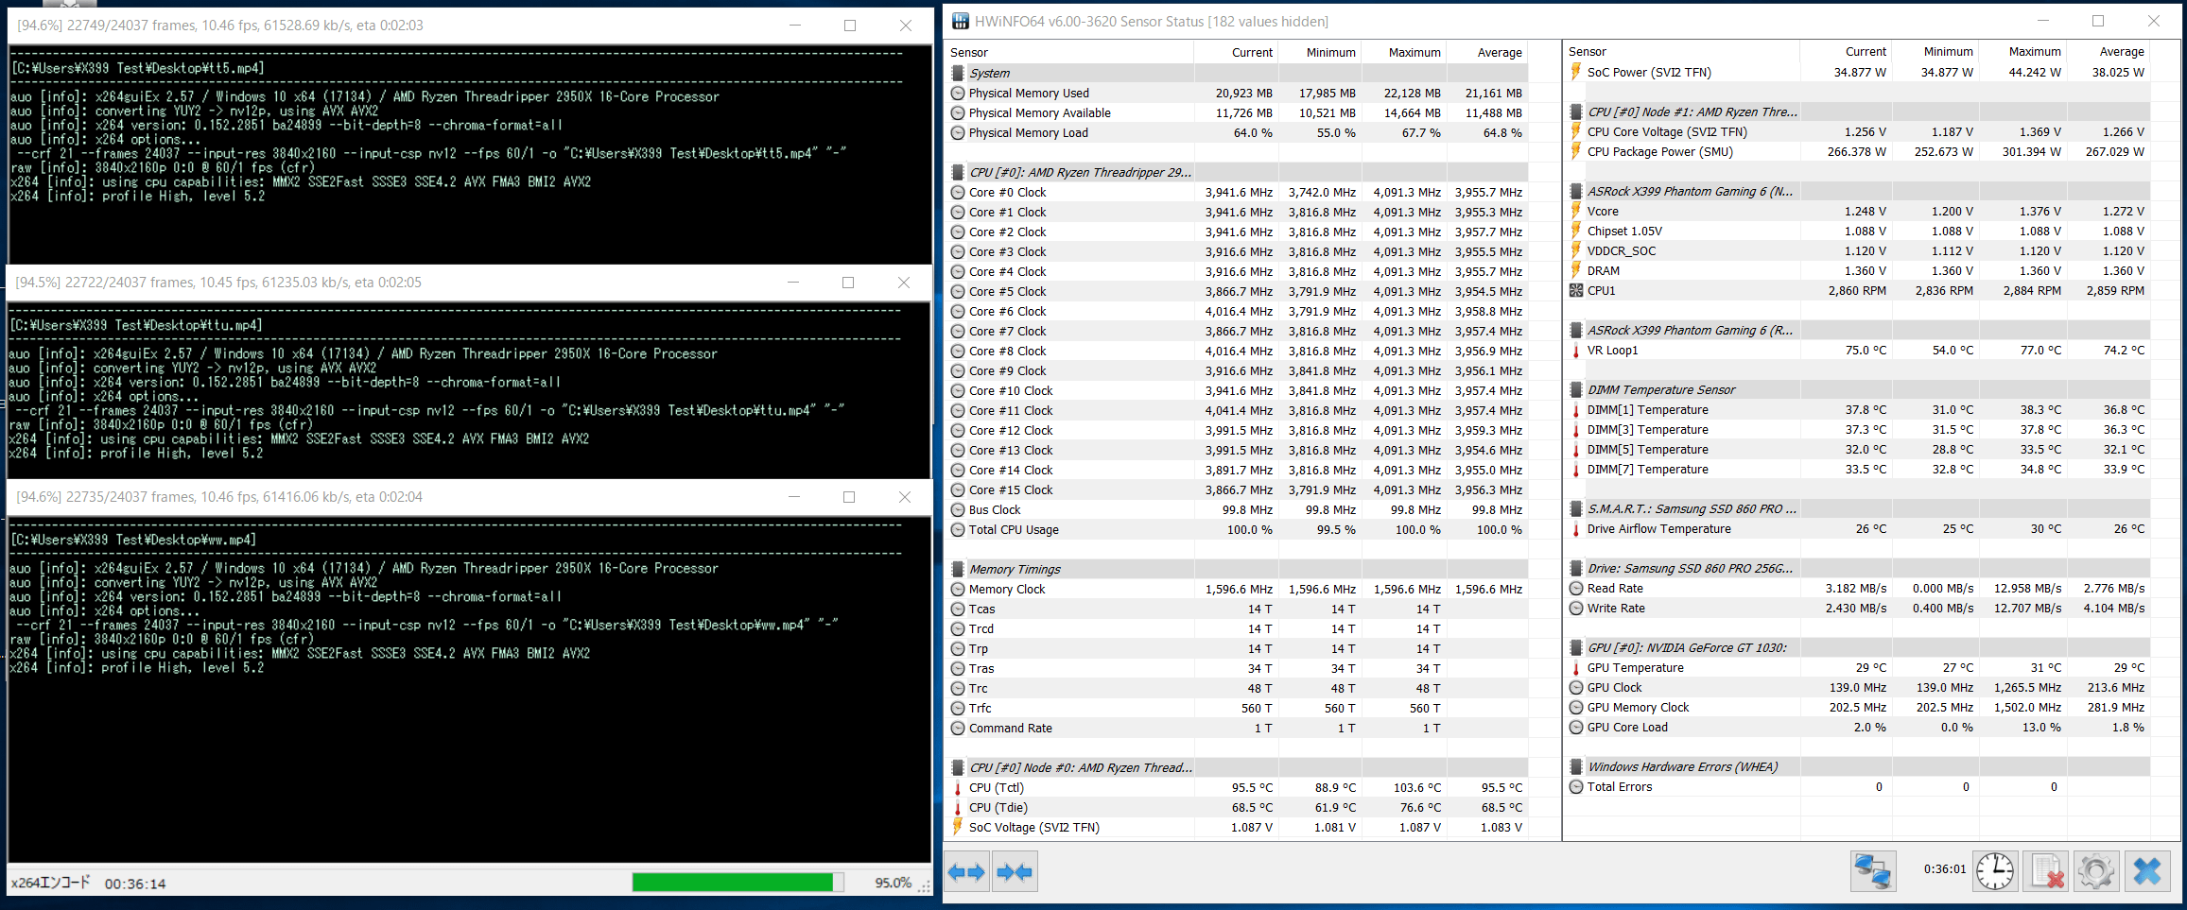The height and width of the screenshot is (910, 2187).
Task: Click the Sensor column header in right panel
Action: click(1682, 51)
